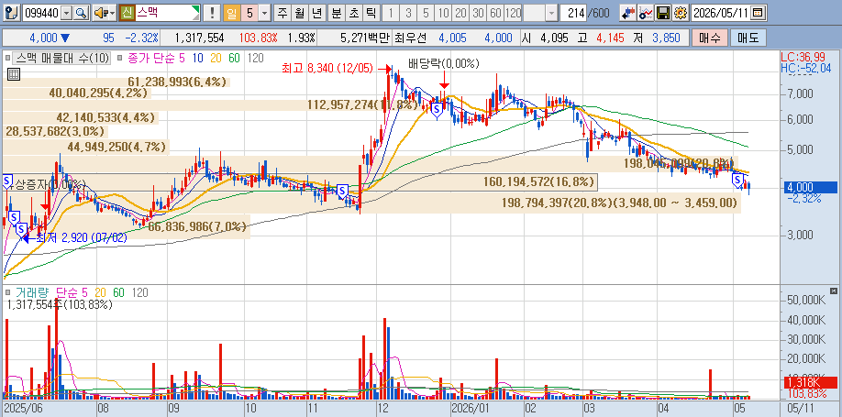Click the 214 bar count field
The width and height of the screenshot is (842, 417).
coord(573,13)
